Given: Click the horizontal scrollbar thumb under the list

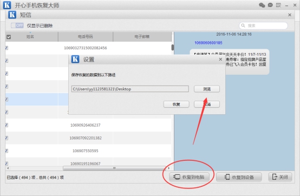Looking at the screenshot, I should tap(114, 168).
